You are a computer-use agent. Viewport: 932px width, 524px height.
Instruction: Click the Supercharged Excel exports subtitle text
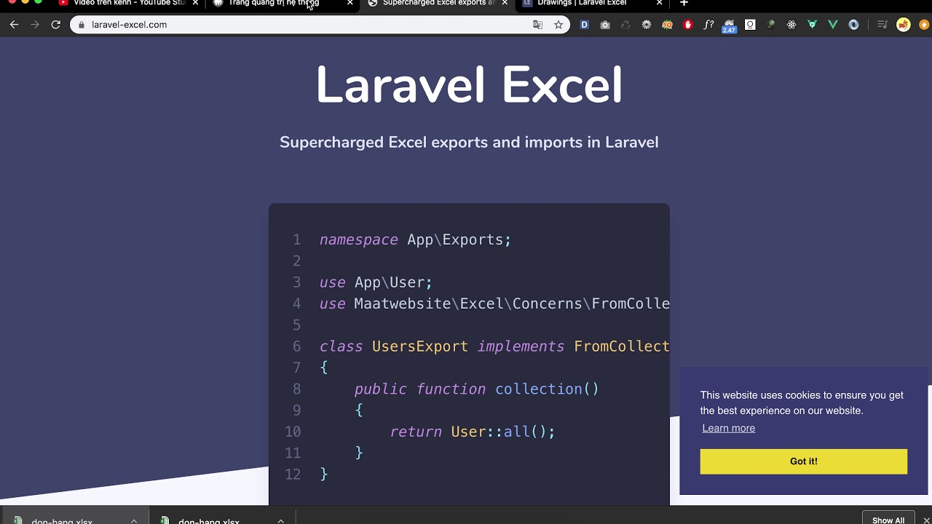click(469, 142)
